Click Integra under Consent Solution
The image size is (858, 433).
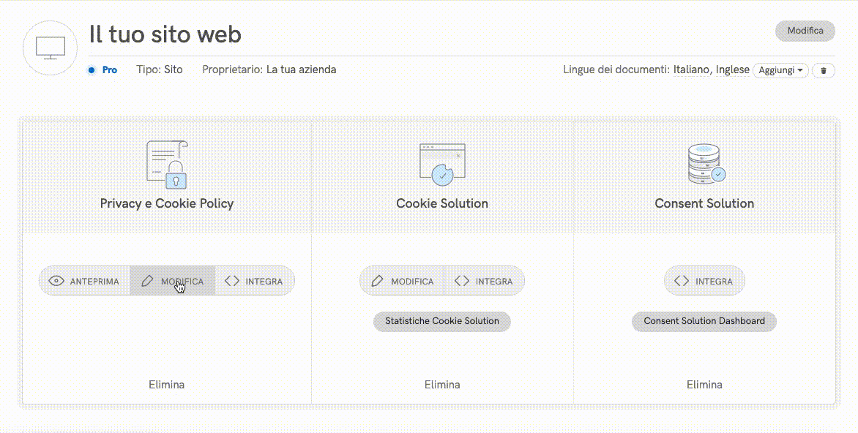click(704, 281)
